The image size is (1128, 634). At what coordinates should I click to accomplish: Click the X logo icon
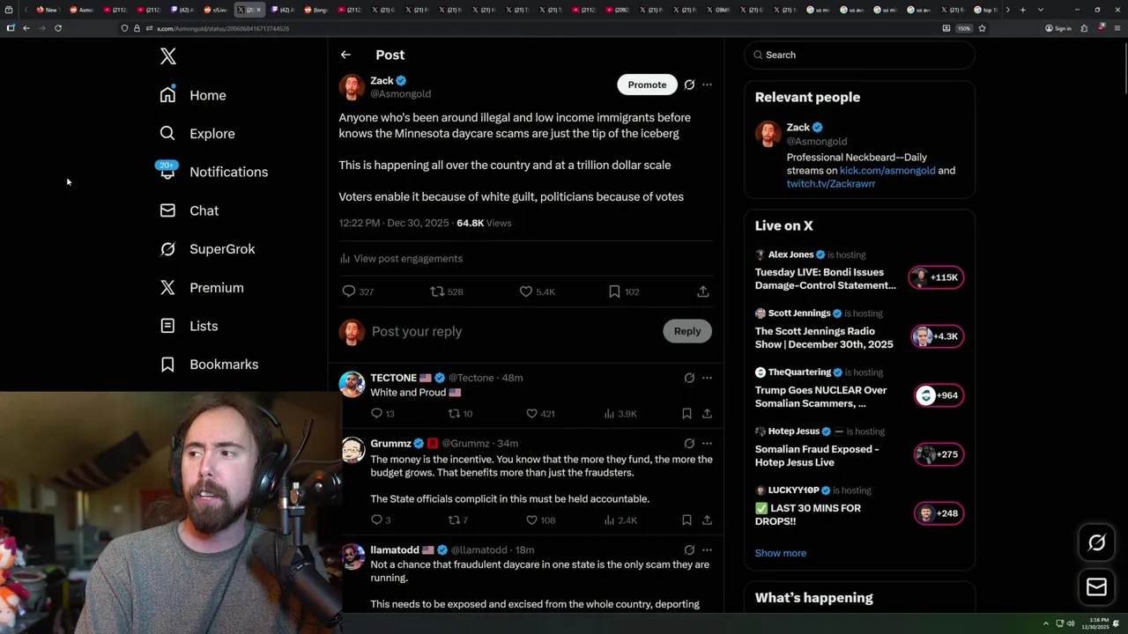pos(168,56)
